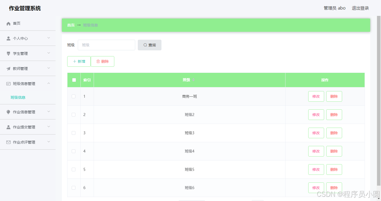Click the 首页 breadcrumb link

click(x=71, y=25)
